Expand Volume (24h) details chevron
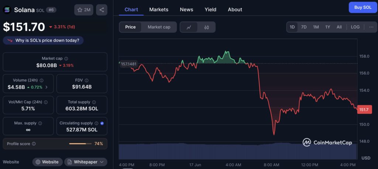378x169 pixels. click(x=47, y=87)
